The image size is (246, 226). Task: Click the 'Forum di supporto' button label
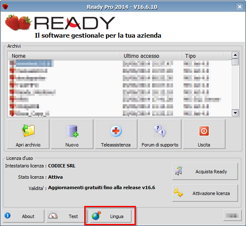pos(160,145)
